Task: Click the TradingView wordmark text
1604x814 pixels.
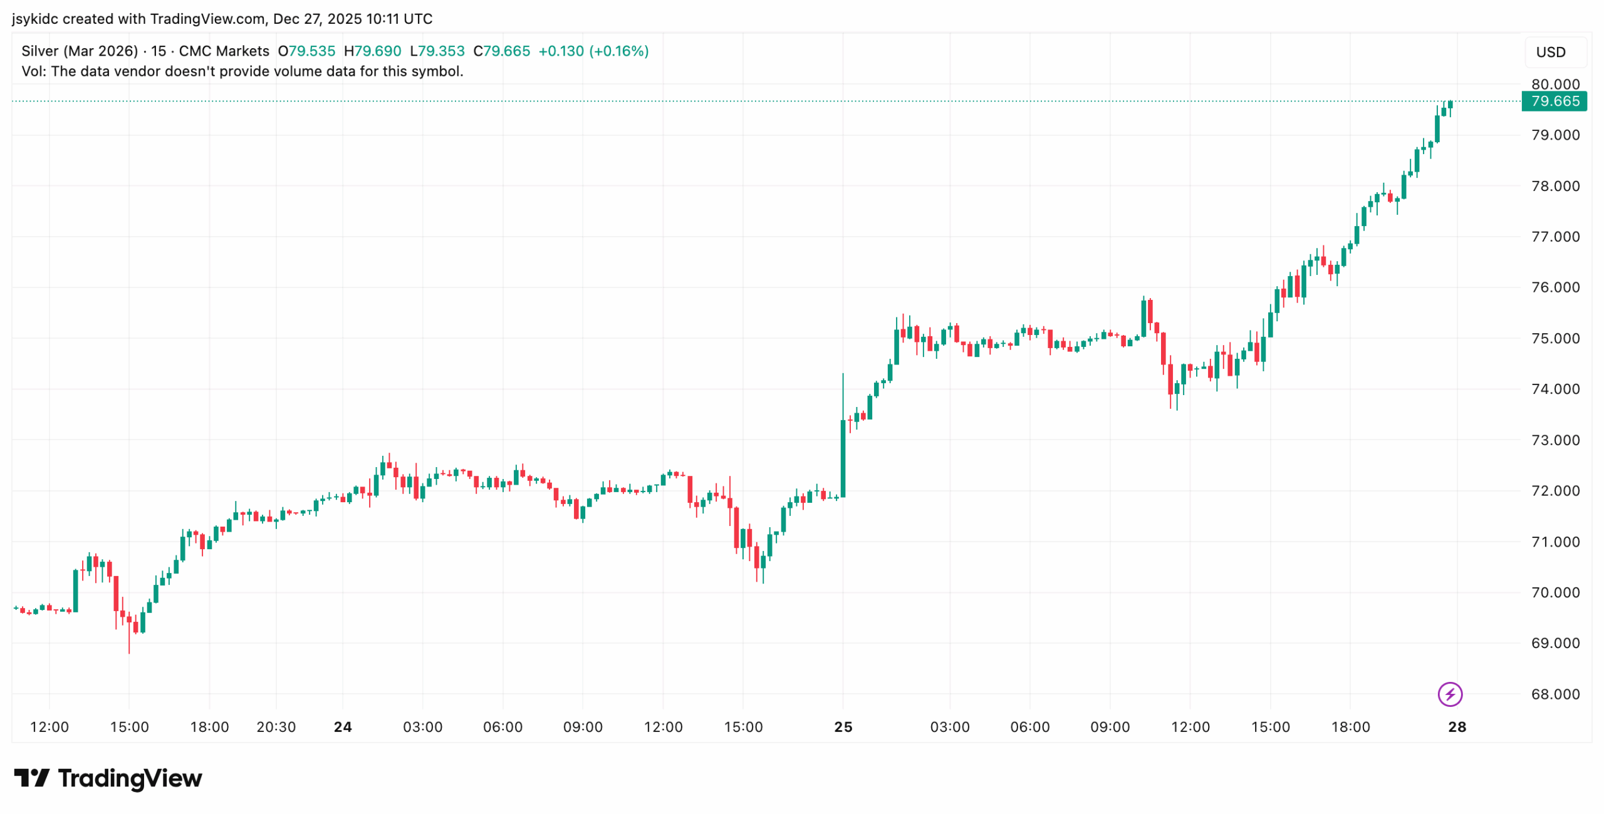Action: point(130,778)
